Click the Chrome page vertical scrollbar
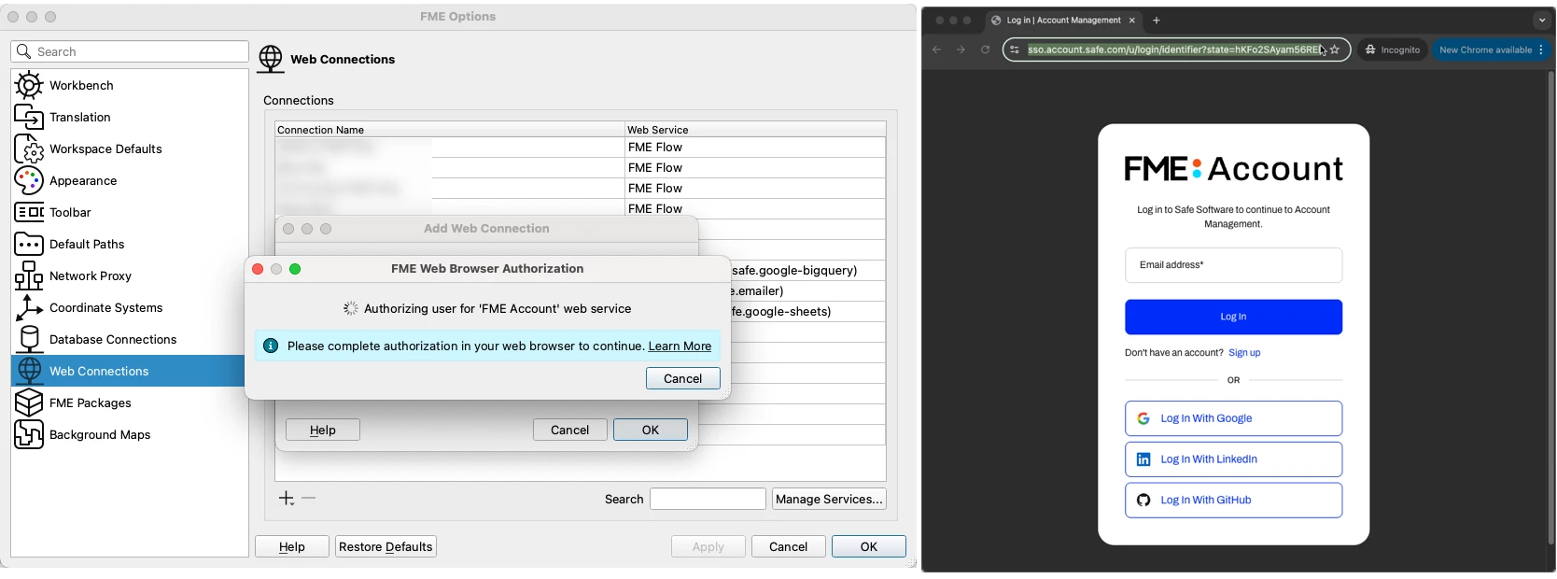 tap(1550, 308)
